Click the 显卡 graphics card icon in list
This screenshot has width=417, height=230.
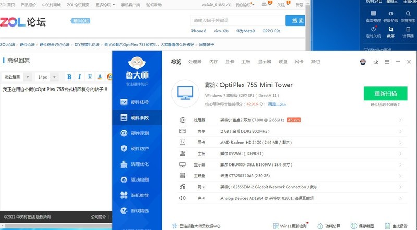(x=182, y=143)
